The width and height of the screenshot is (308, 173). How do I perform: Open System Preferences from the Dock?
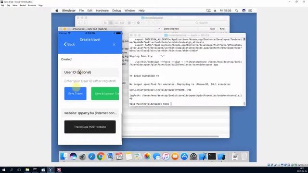[193, 156]
